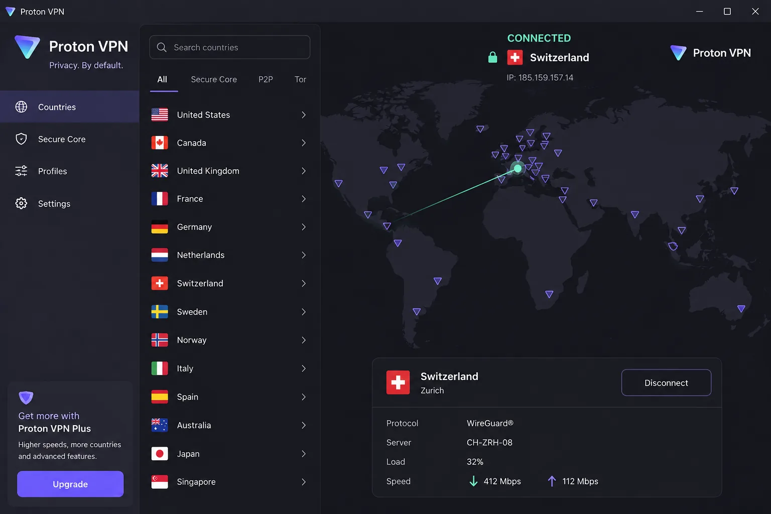
Task: Click the Secure Core shield icon
Action: pyautogui.click(x=21, y=139)
